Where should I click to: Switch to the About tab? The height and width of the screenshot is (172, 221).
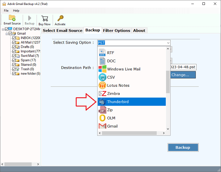pos(139,30)
